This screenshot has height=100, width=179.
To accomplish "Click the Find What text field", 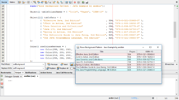I will [x=27, y=64].
